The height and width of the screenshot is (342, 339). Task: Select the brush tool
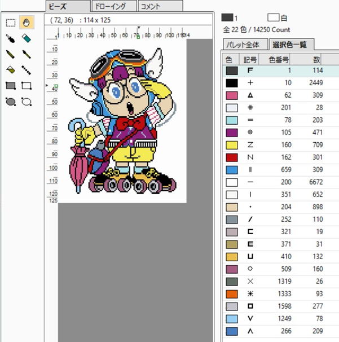[27, 54]
